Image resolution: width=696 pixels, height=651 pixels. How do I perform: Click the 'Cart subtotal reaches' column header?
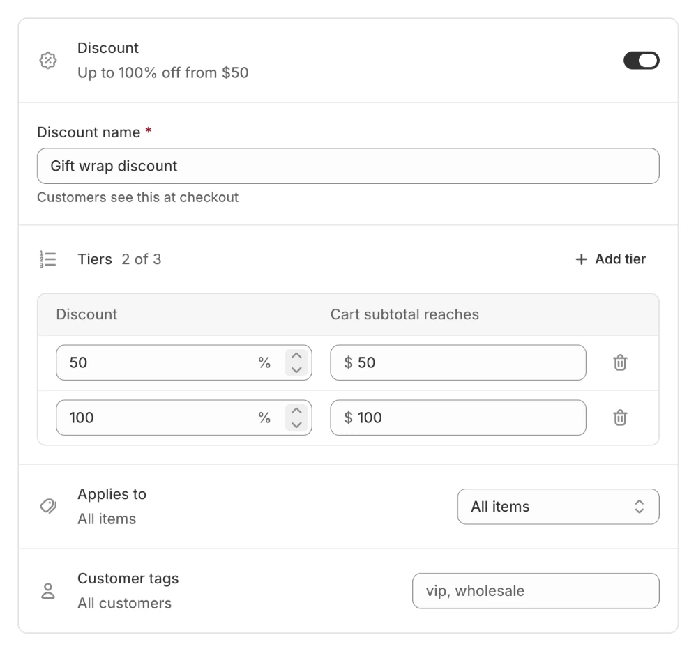click(x=404, y=314)
